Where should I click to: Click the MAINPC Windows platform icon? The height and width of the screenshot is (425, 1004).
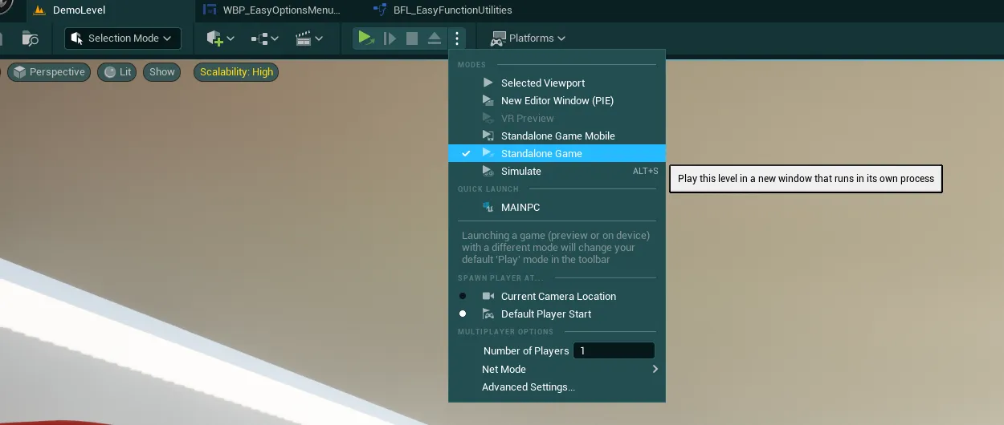click(488, 207)
